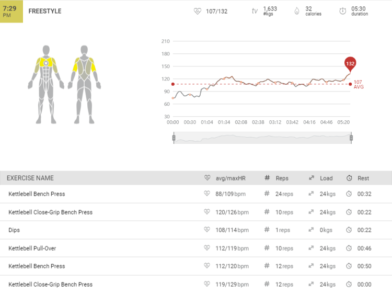Click the Rest clock icon in table header
Viewport: 392px width, 293px height.
pyautogui.click(x=349, y=178)
